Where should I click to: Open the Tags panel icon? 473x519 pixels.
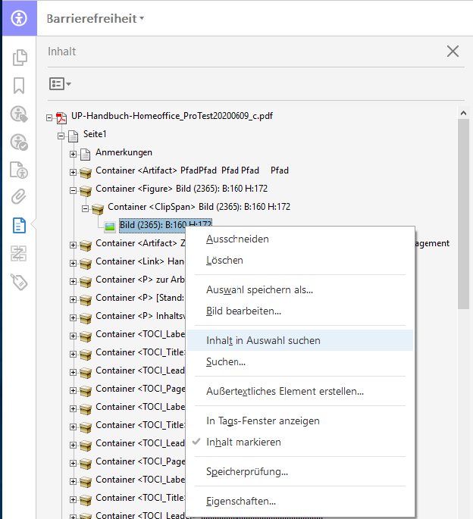(x=20, y=282)
